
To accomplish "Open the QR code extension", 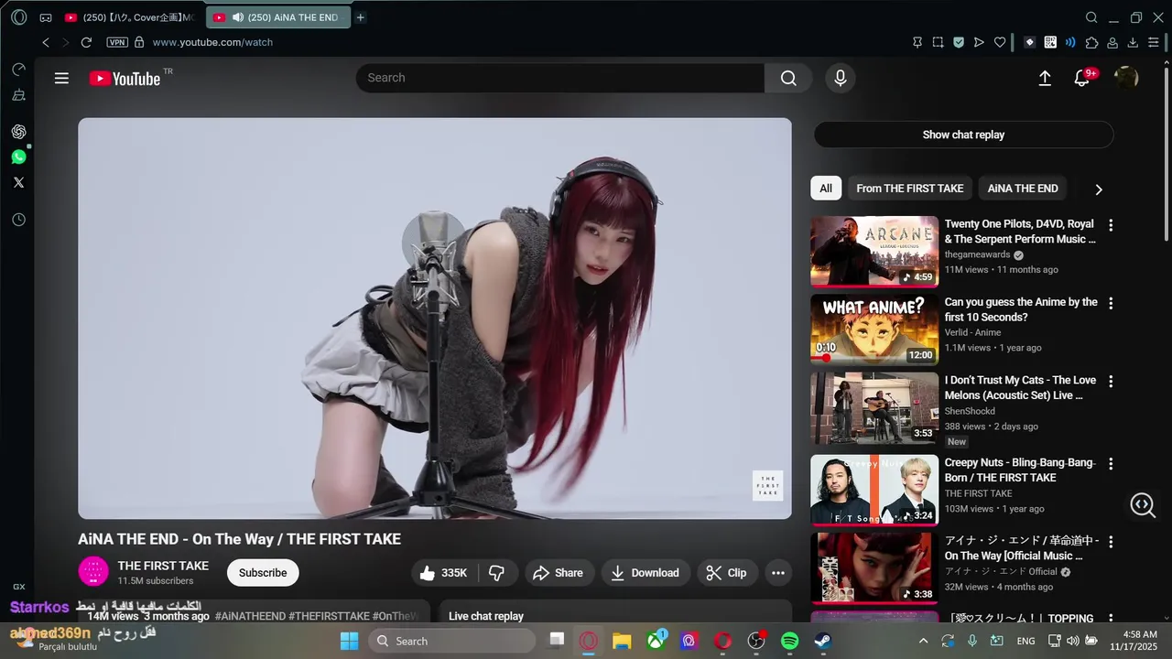I will (1050, 42).
